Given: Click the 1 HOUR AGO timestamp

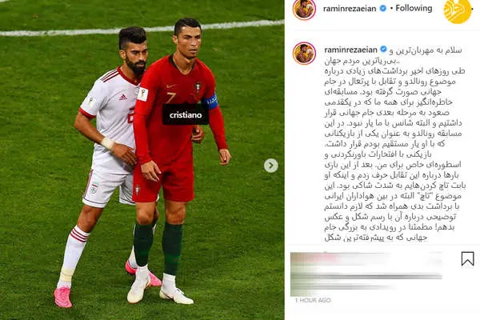Looking at the screenshot, I should click(x=313, y=300).
